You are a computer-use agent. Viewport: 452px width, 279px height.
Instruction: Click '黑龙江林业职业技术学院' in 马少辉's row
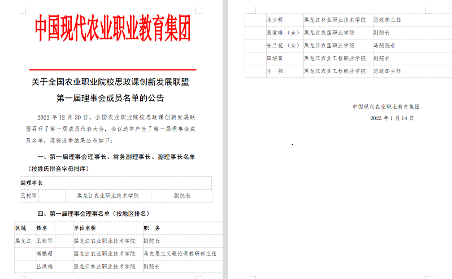(335, 20)
